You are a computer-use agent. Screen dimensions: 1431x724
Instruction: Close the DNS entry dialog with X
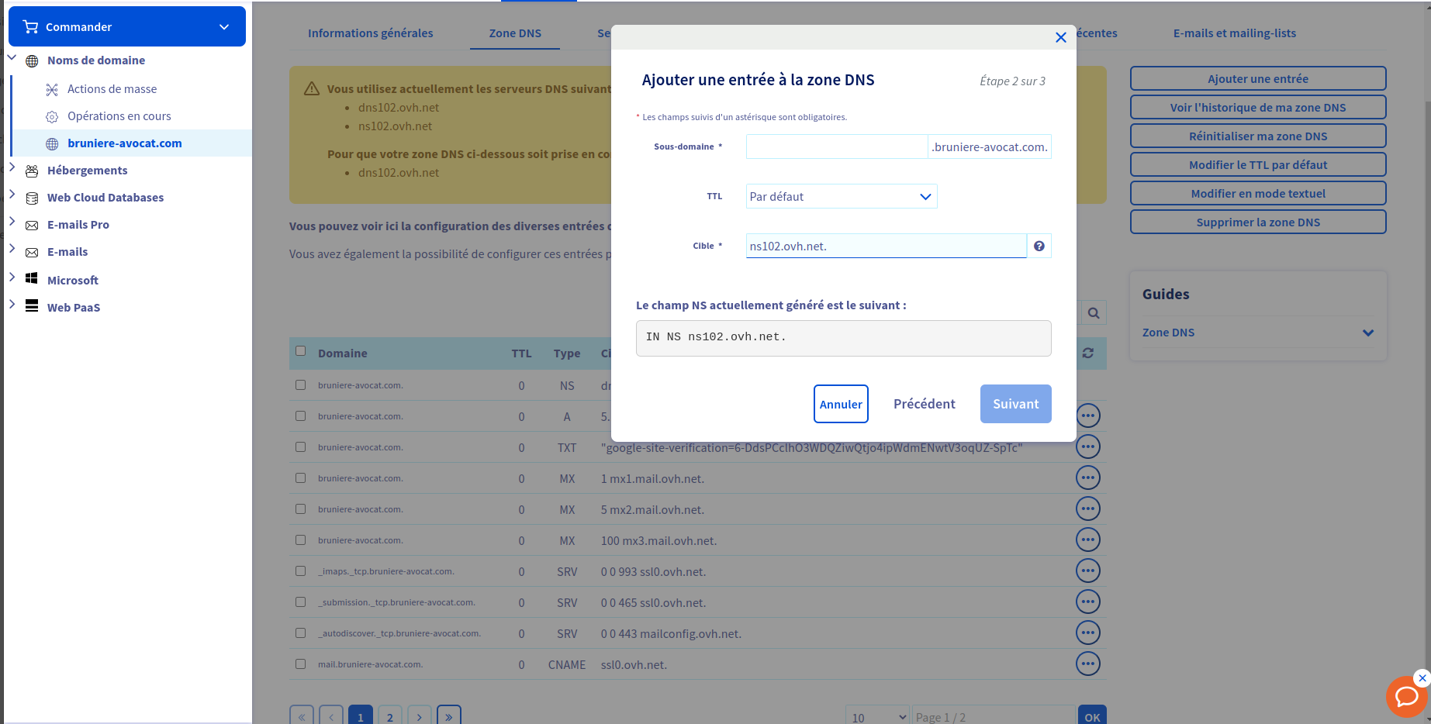(x=1060, y=37)
